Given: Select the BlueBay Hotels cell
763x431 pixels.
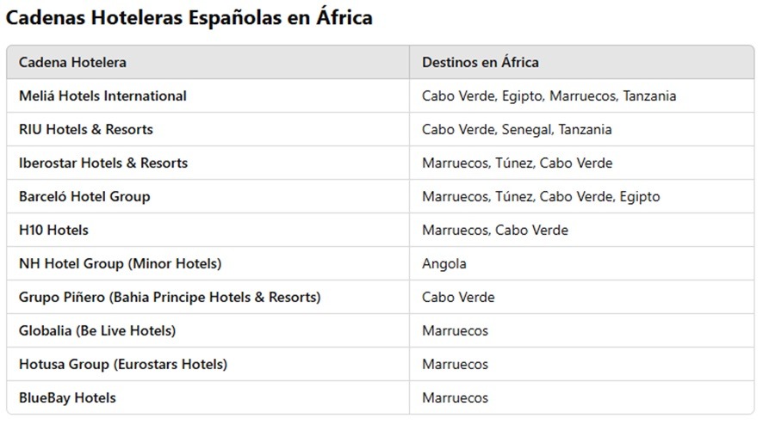Looking at the screenshot, I should coord(208,397).
